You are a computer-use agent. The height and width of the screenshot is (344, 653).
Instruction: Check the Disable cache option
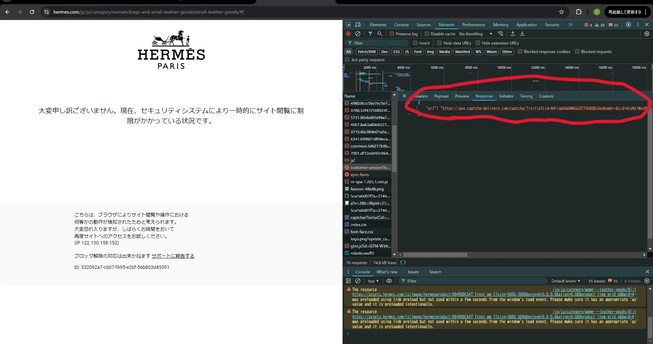(427, 34)
